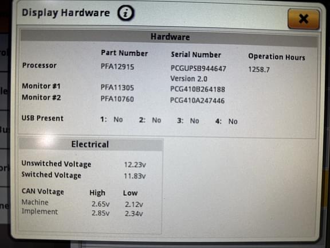
Task: Click the Part Number column header
Action: tap(124, 53)
